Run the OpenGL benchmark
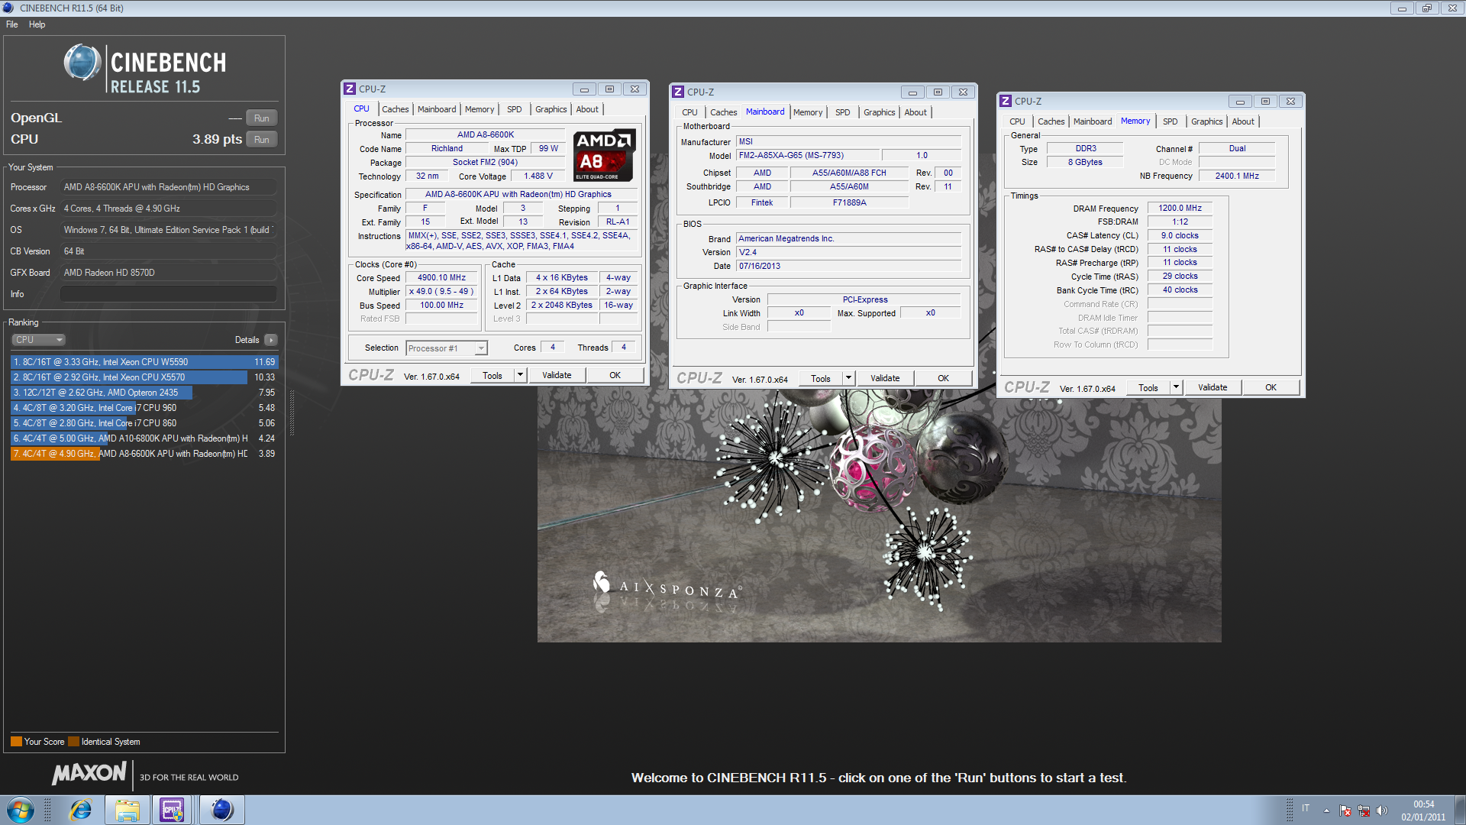 pos(261,118)
